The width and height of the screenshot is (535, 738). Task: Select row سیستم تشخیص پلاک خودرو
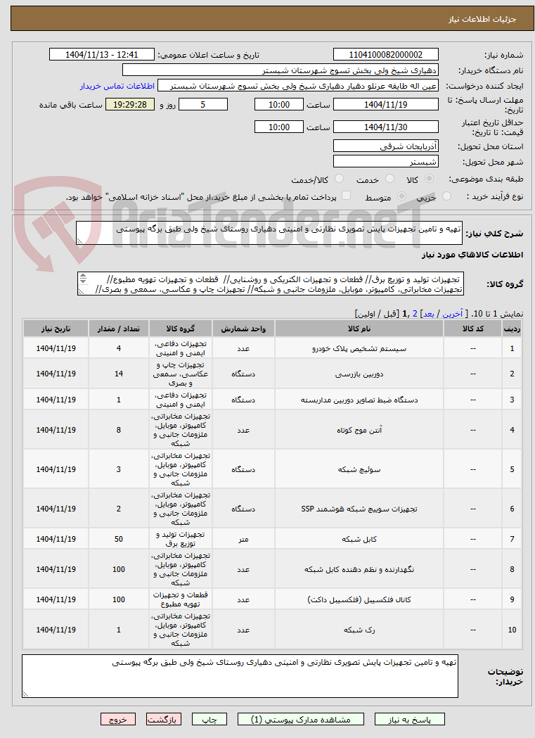(x=272, y=348)
